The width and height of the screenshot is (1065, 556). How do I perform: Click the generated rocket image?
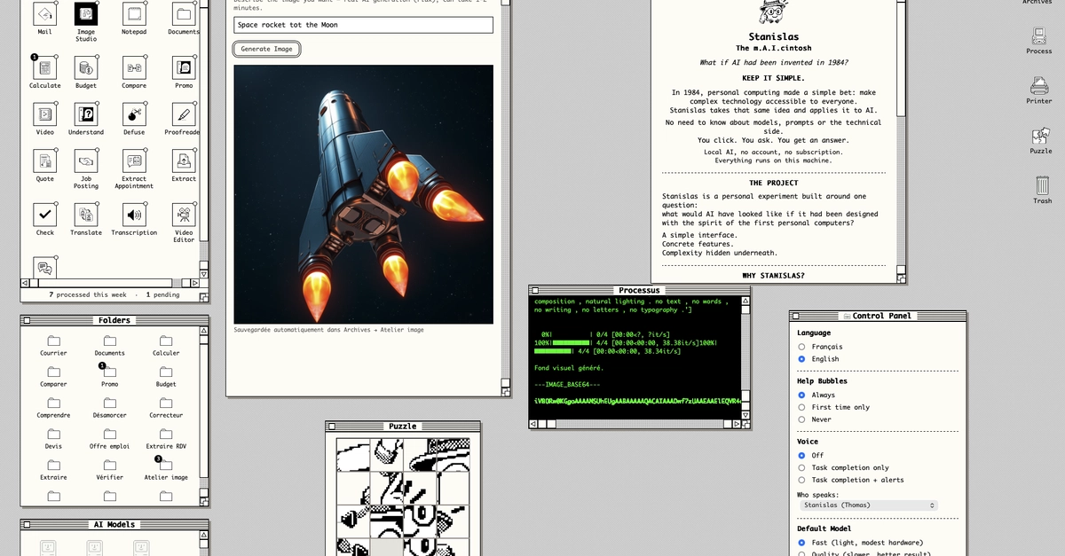point(363,194)
